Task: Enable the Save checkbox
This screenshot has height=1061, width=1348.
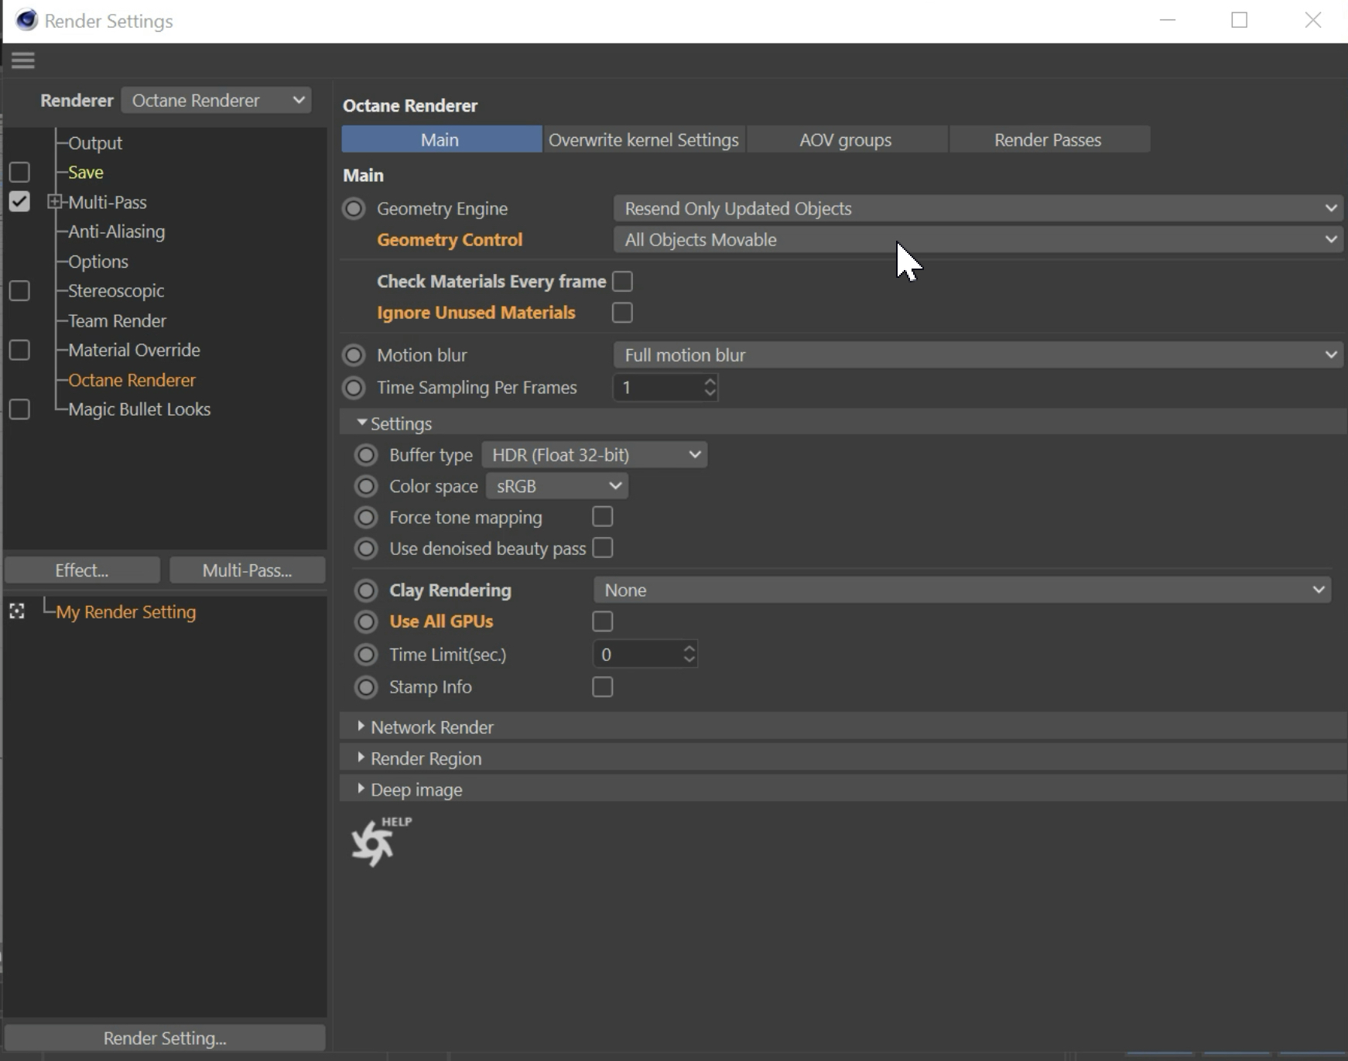Action: (19, 172)
